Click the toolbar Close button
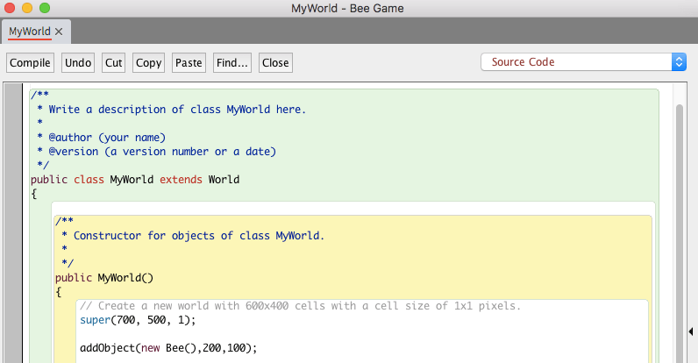This screenshot has width=698, height=363. pyautogui.click(x=275, y=63)
